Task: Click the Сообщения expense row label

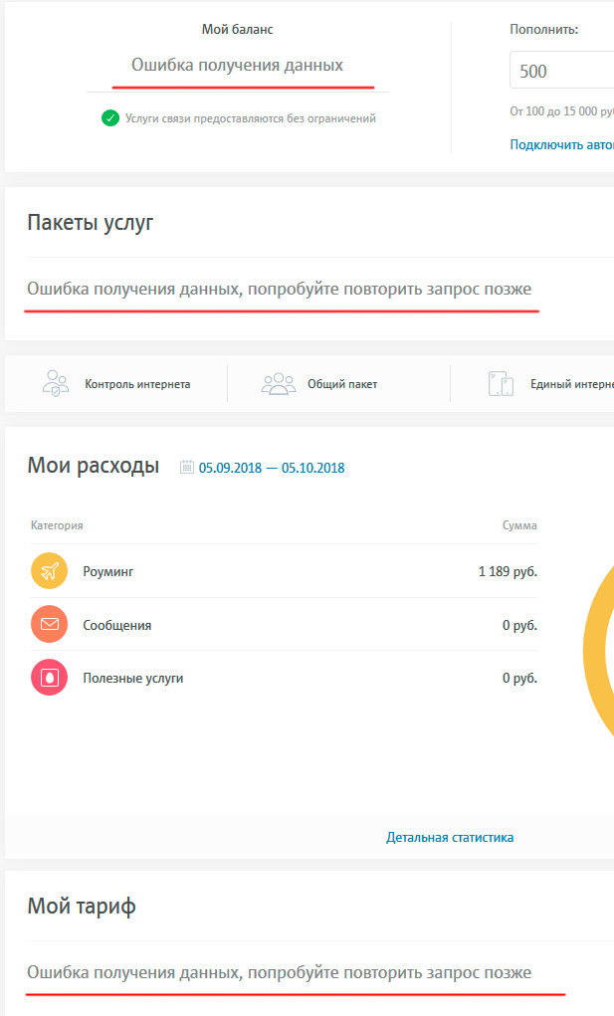Action: 117,626
